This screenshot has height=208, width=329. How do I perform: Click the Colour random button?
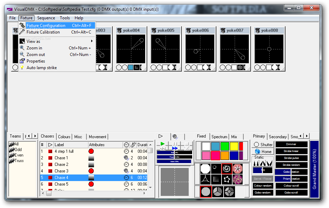point(263,186)
